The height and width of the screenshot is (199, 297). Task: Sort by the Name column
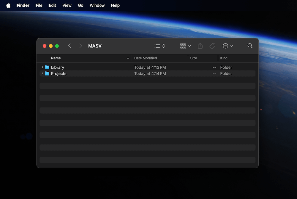click(x=56, y=58)
